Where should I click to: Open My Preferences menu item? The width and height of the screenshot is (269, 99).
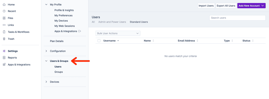coord(63,15)
